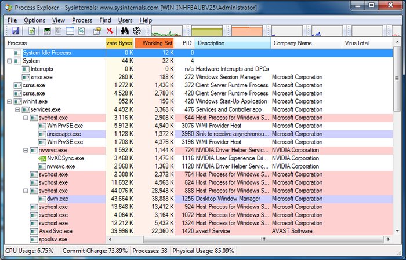
Task: Select the first csrss.exe row, PID 372
Action: coord(198,85)
